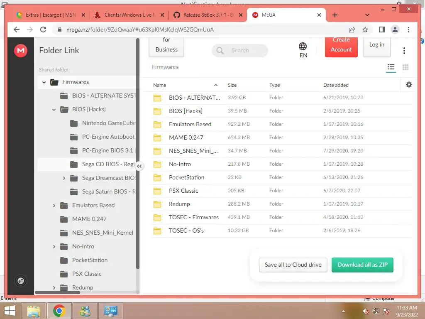
Task: Sort the list by Size column
Action: (x=232, y=85)
